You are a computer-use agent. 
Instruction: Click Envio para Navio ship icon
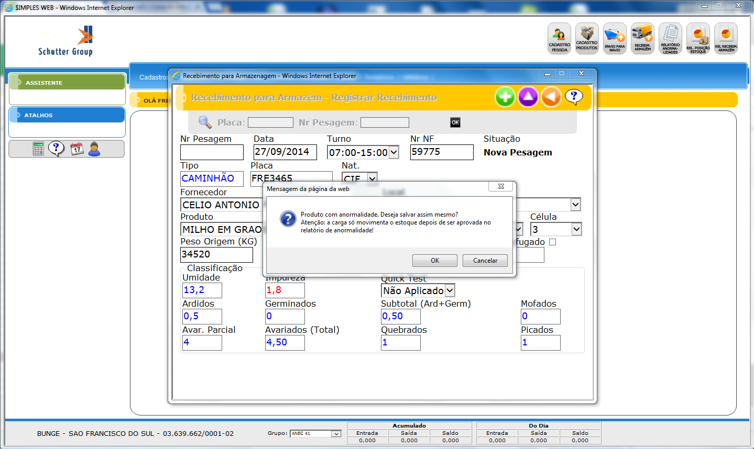tap(615, 38)
